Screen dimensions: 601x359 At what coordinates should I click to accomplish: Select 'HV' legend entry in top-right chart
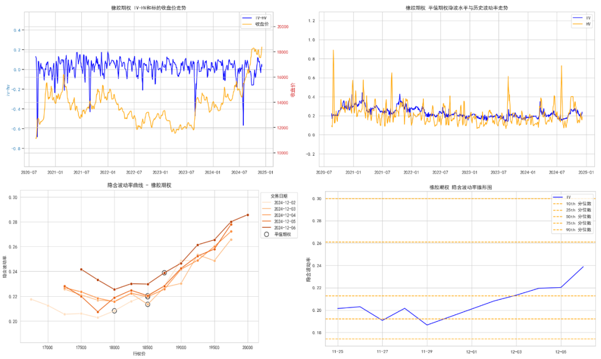[x=582, y=24]
